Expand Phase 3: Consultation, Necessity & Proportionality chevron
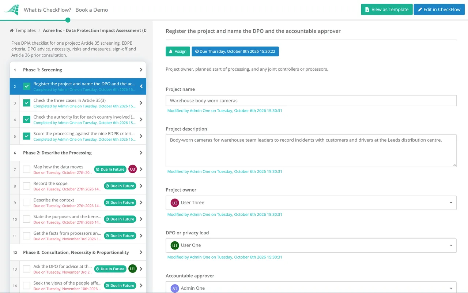The image size is (468, 293). (x=141, y=252)
